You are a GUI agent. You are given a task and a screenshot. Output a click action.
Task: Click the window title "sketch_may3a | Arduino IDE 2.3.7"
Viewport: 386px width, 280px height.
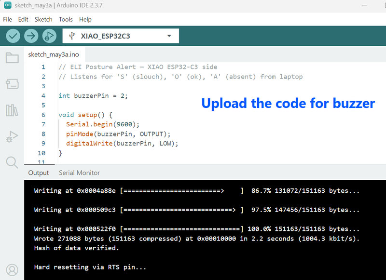click(58, 5)
